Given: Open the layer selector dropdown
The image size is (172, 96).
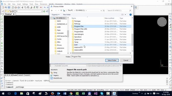Looking at the screenshot, I should coord(42,11).
